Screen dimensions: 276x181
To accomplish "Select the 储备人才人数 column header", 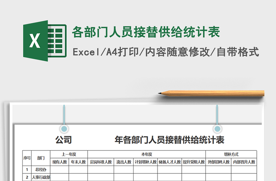I will coord(170,162).
